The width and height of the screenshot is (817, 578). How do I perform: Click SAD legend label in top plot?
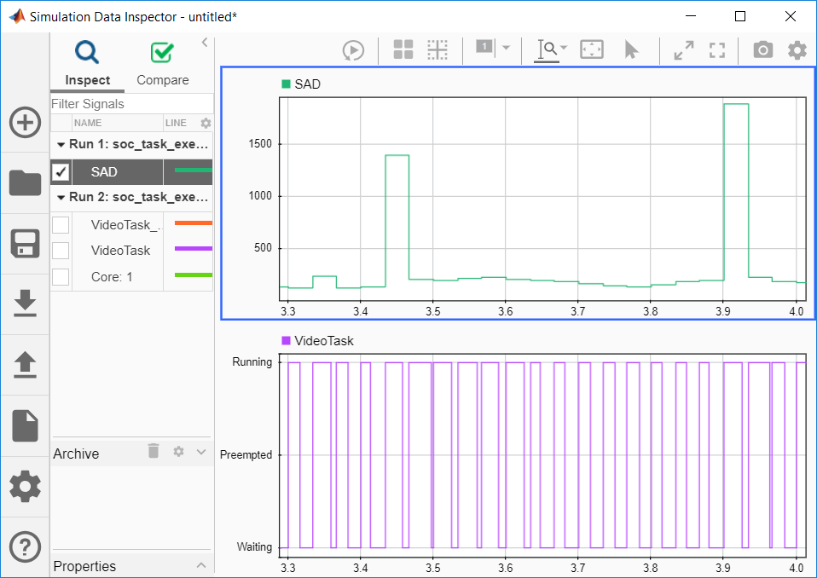tap(307, 84)
